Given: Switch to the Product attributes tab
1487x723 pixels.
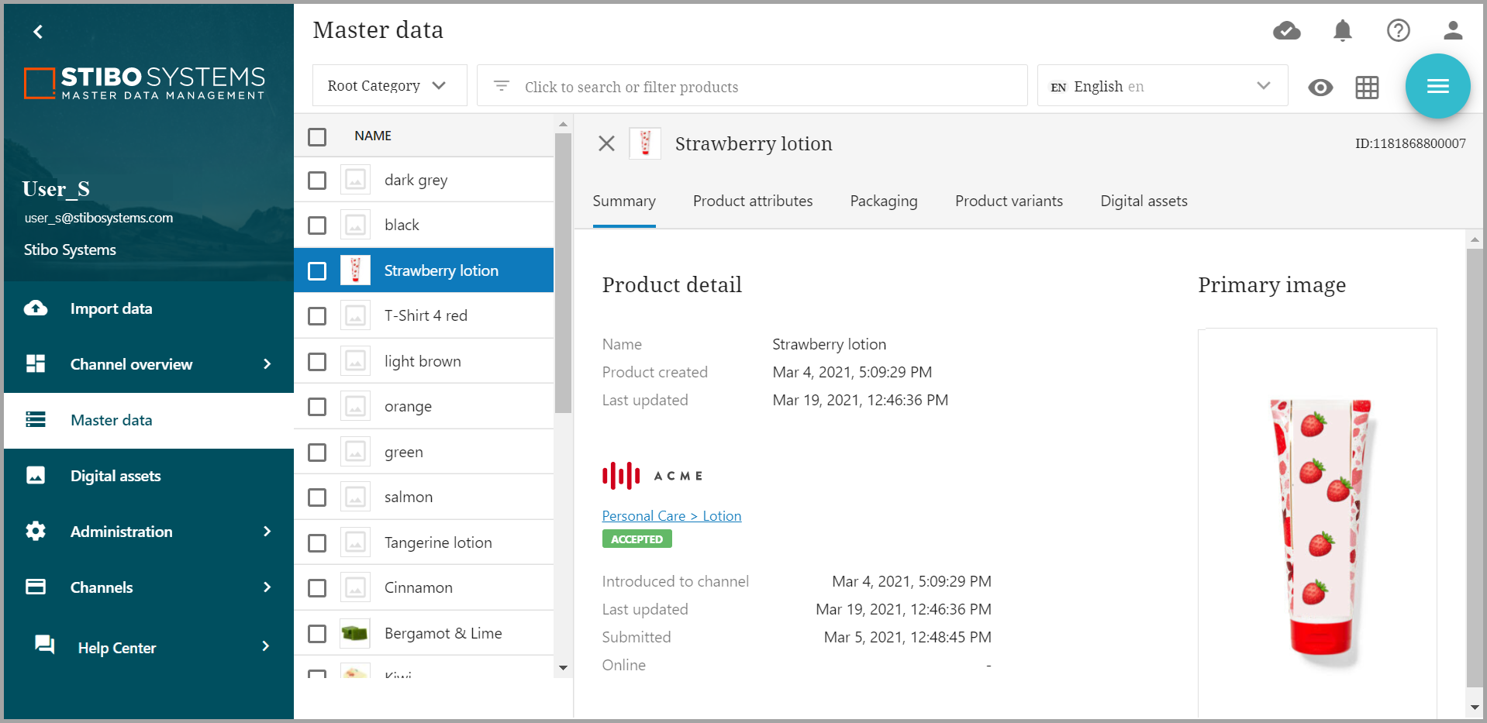Looking at the screenshot, I should tap(752, 201).
